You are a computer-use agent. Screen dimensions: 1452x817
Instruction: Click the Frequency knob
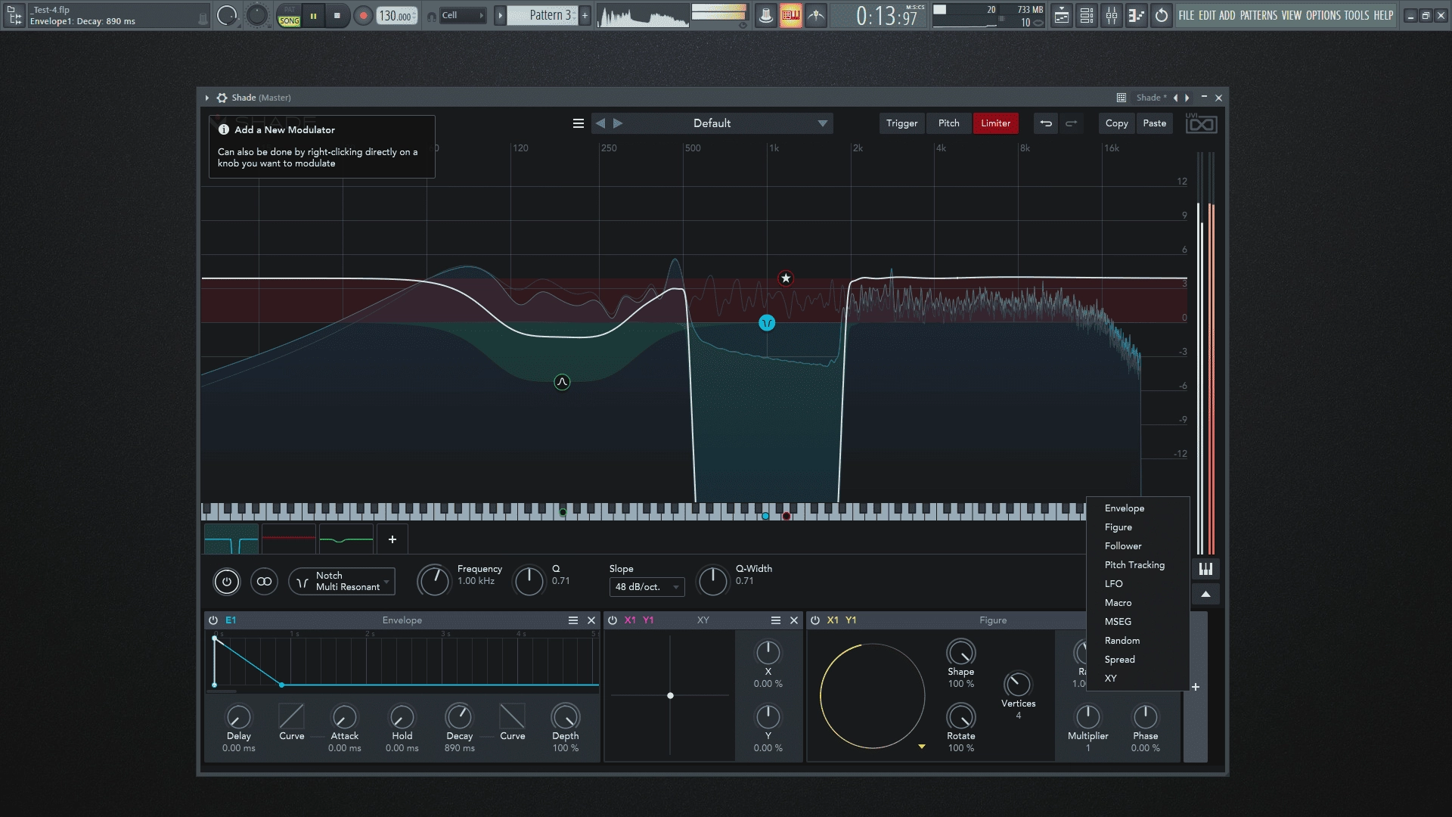point(433,580)
